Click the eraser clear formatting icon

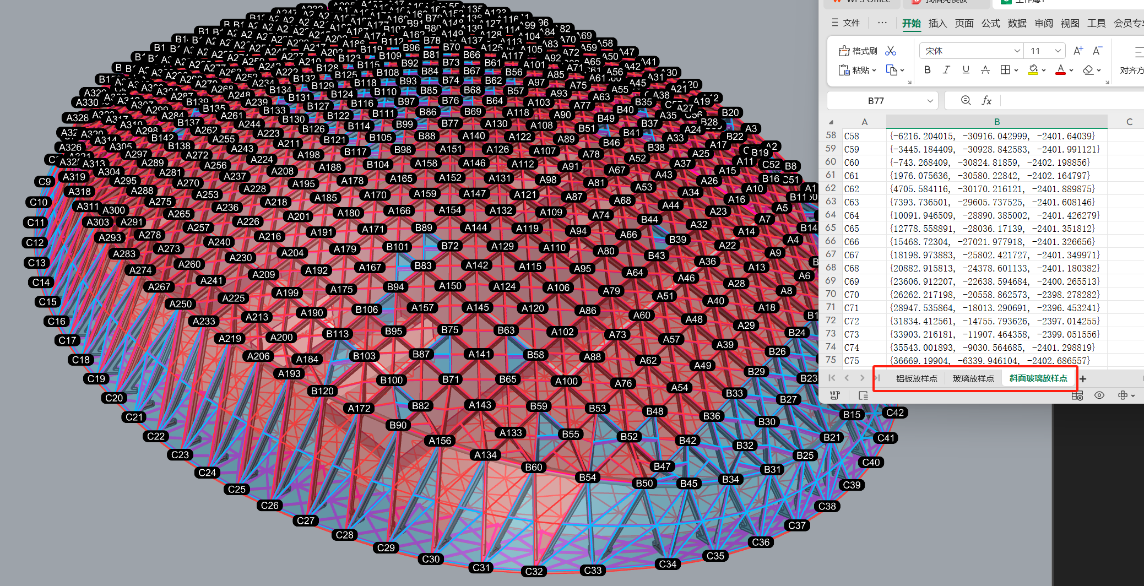pyautogui.click(x=1088, y=70)
